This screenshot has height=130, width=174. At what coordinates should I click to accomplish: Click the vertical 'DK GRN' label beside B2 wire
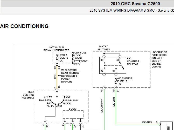coord(114,102)
